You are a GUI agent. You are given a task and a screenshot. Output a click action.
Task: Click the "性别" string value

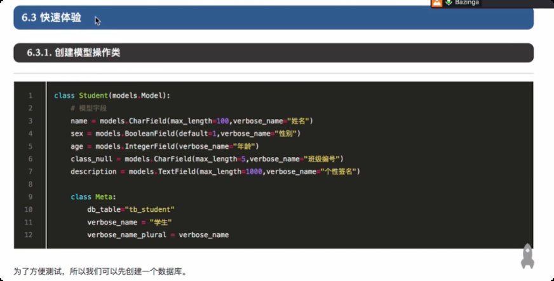click(285, 134)
